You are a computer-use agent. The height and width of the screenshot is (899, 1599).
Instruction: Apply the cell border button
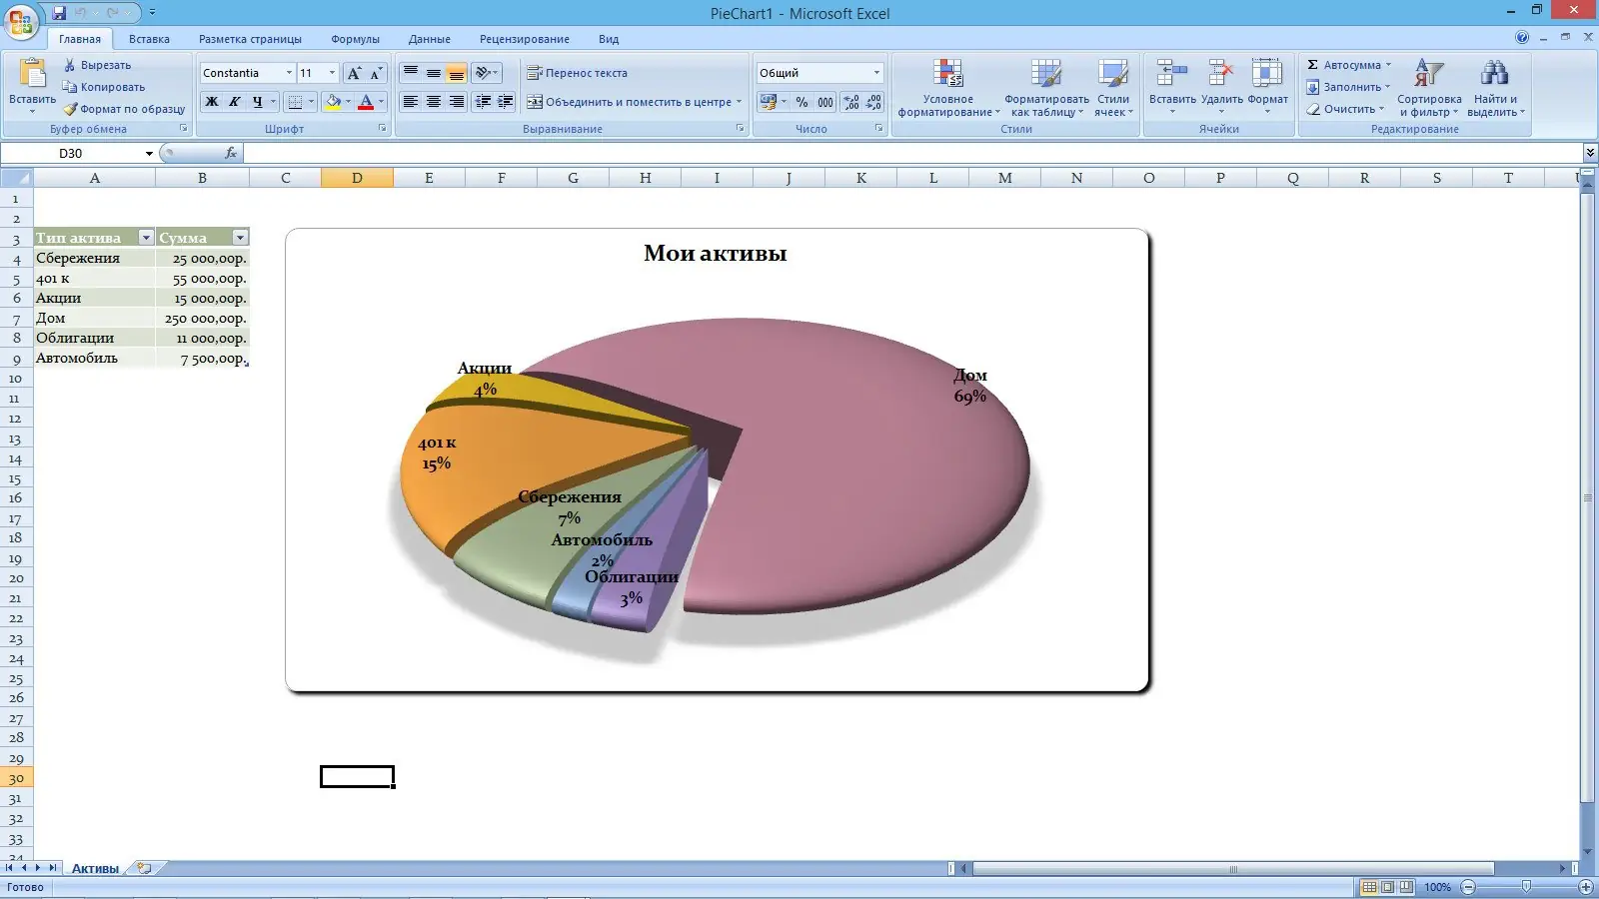point(295,102)
